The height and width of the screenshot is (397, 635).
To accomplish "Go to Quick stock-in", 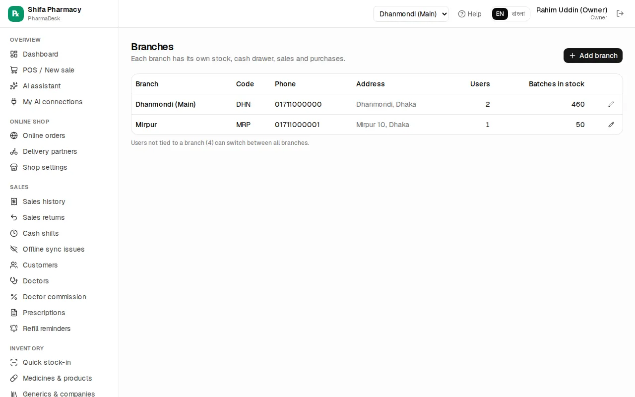I will tap(60, 362).
